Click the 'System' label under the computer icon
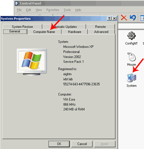144x149 pixels. 131,86
